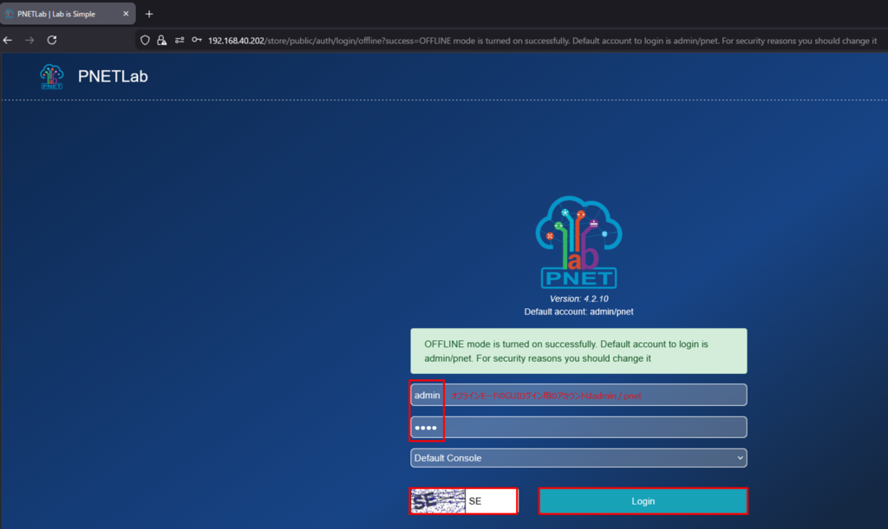Close the PNETLab browser tab
This screenshot has height=529, width=888.
[x=126, y=14]
